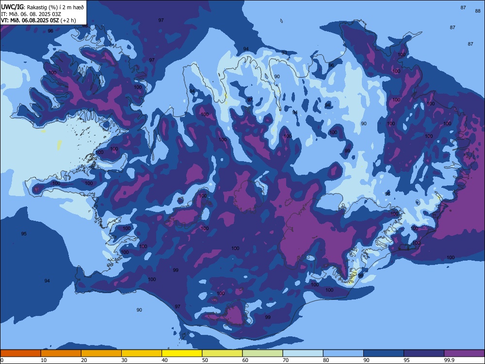
Task: Select the golden 30–40 legend swatch
Action: (x=142, y=353)
